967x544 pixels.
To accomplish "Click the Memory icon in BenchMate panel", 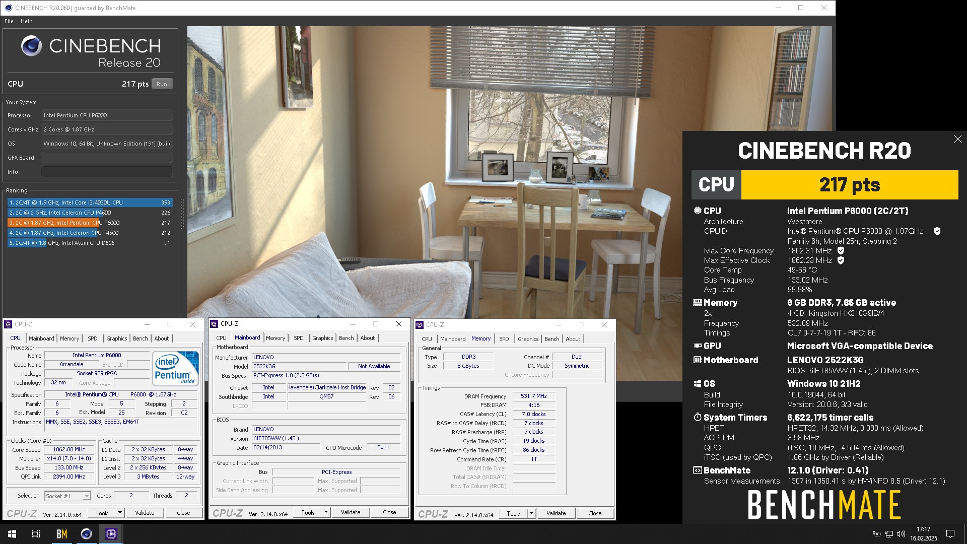I will point(698,303).
